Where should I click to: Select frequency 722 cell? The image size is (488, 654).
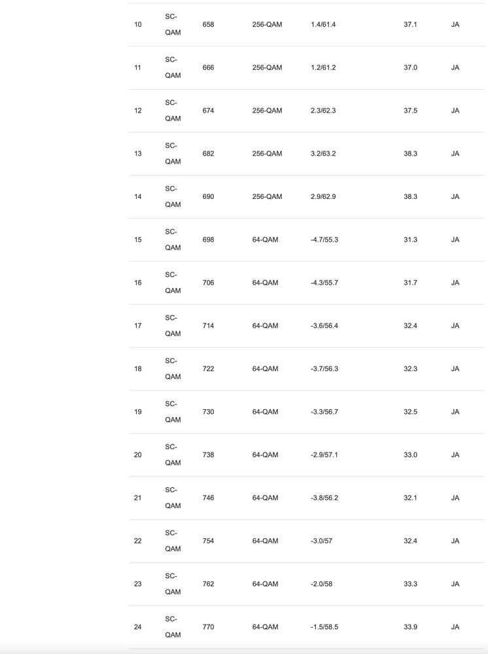click(x=208, y=369)
